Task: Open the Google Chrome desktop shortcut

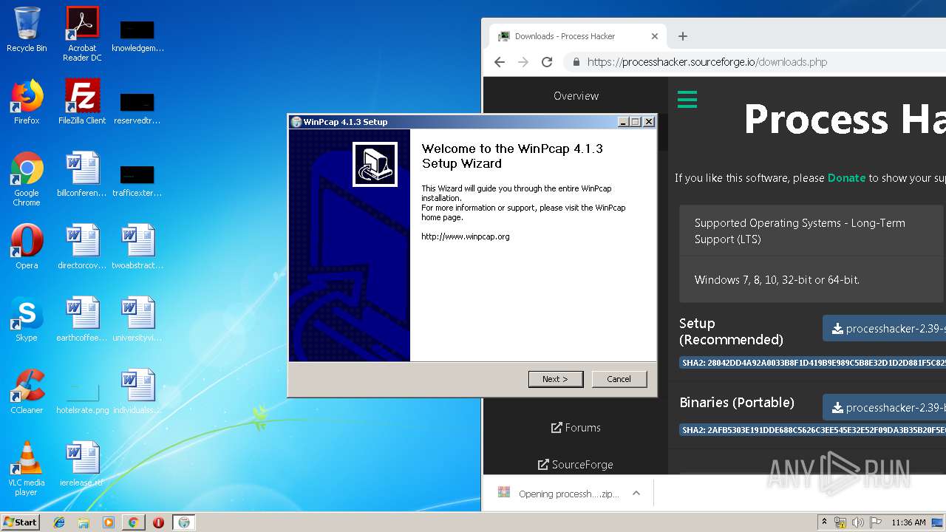Action: point(27,179)
